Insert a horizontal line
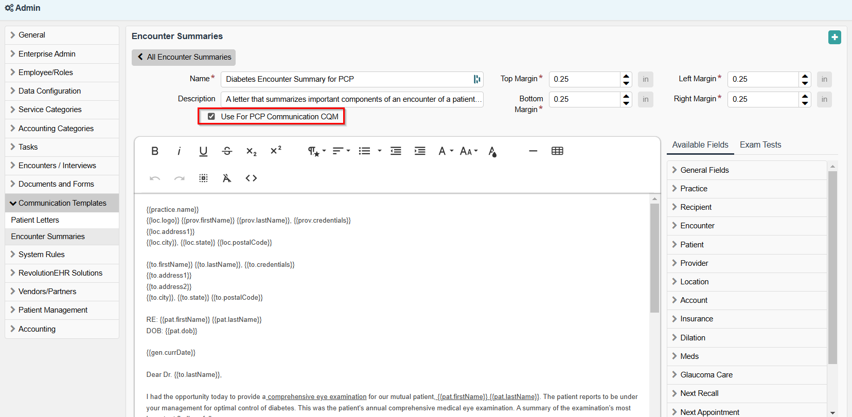Viewport: 852px width, 417px height. [x=533, y=151]
